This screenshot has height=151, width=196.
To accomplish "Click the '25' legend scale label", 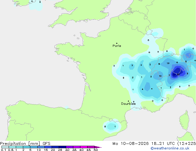I will (60, 150).
